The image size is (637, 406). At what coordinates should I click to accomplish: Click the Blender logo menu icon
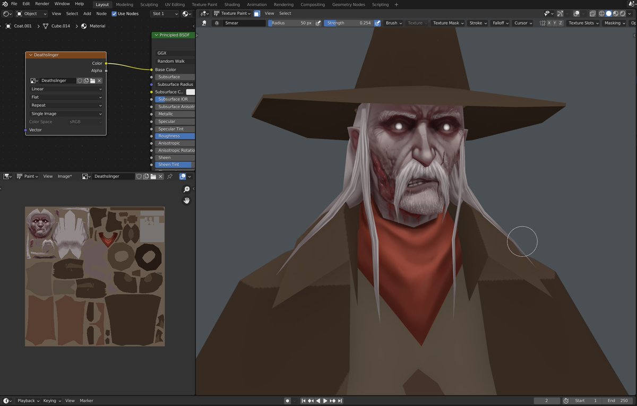coord(4,4)
